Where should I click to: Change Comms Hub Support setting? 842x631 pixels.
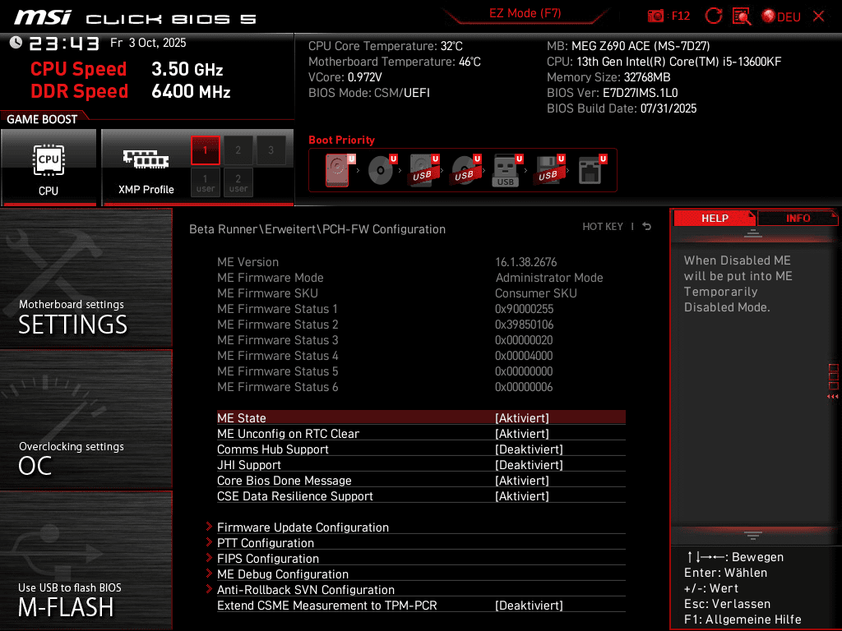click(x=421, y=449)
